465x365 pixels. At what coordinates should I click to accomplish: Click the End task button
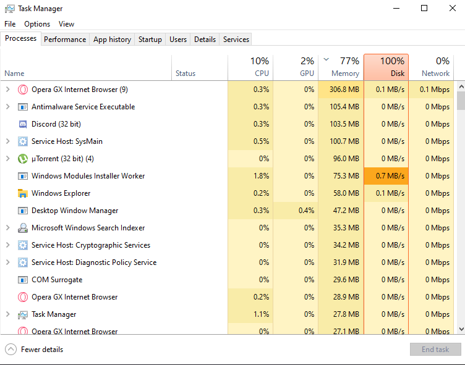(435, 350)
